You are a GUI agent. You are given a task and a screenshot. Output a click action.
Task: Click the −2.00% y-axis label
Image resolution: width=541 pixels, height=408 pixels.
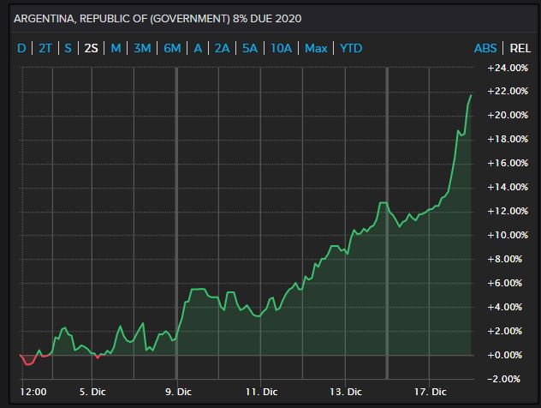click(x=503, y=380)
